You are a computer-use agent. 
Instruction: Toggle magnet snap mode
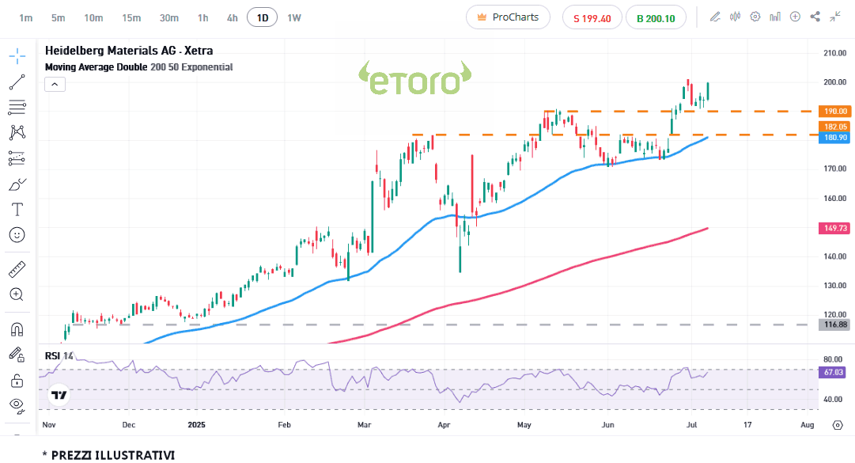[17, 329]
